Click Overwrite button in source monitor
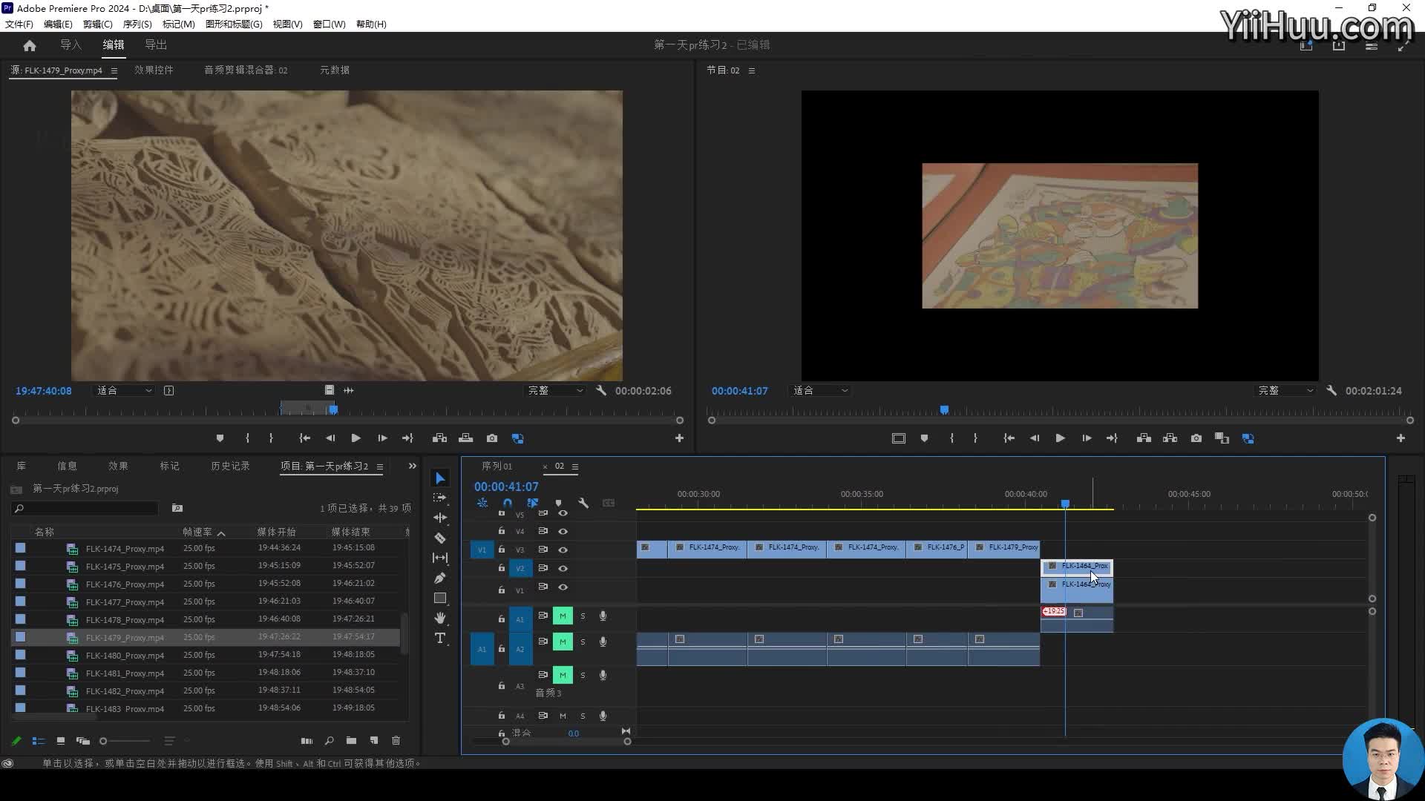 click(x=465, y=438)
